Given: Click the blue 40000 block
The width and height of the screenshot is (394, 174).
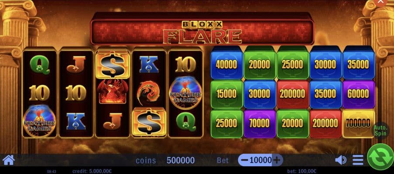Looking at the screenshot, I should [x=226, y=64].
